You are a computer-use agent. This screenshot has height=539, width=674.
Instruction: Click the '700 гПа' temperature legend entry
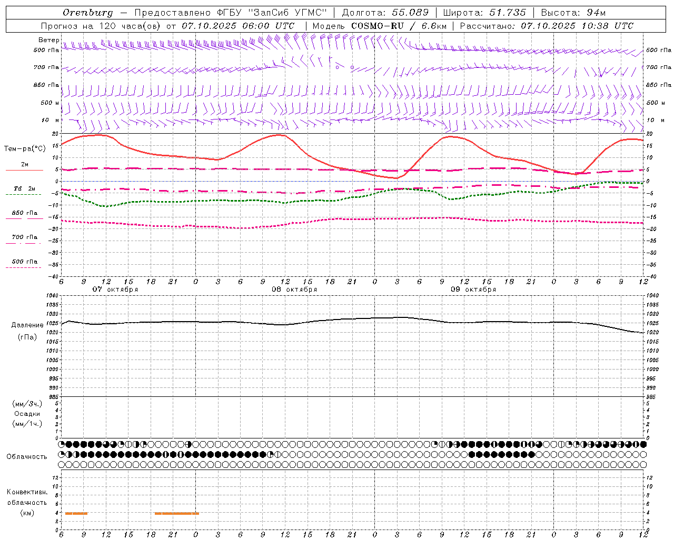point(25,237)
